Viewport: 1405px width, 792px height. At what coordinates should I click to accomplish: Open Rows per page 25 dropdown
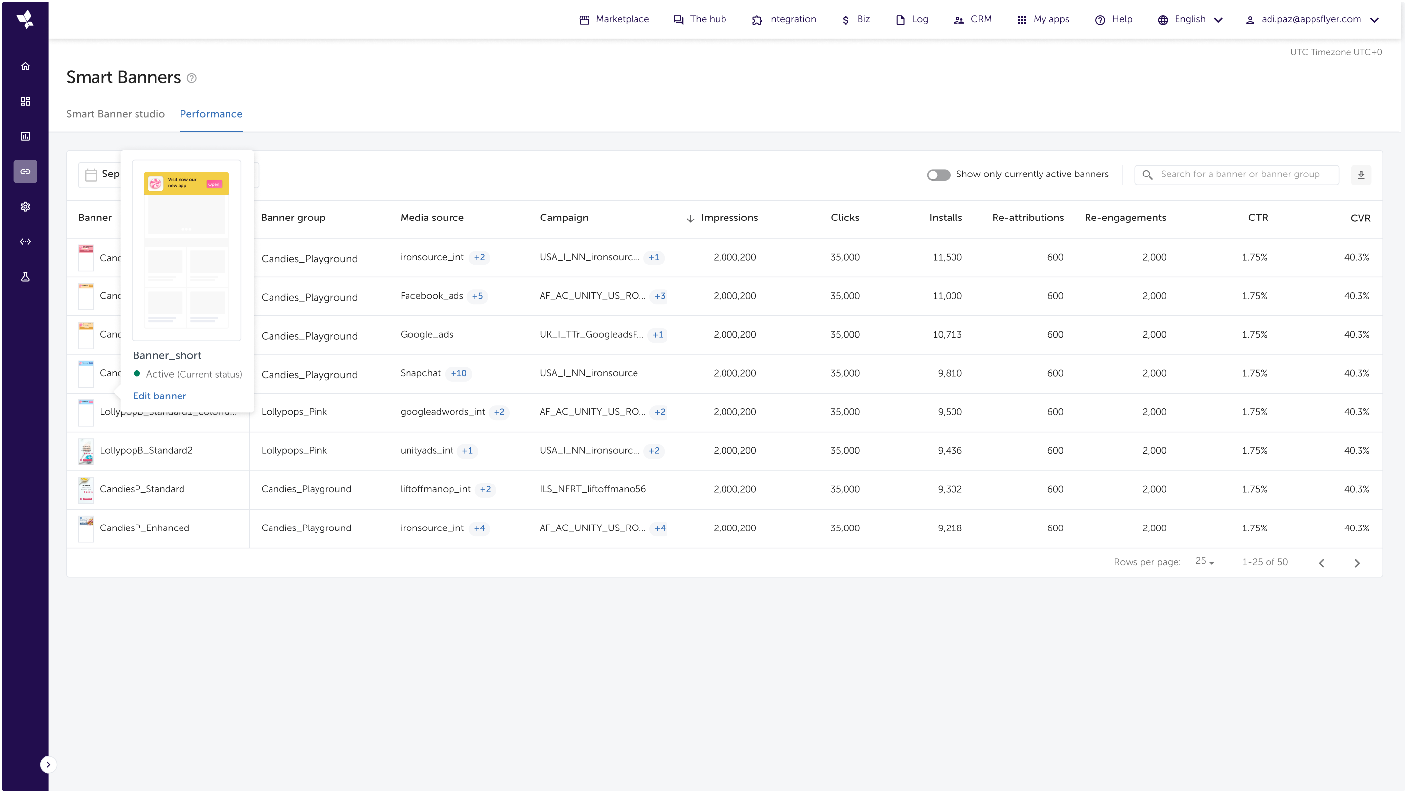click(x=1204, y=562)
